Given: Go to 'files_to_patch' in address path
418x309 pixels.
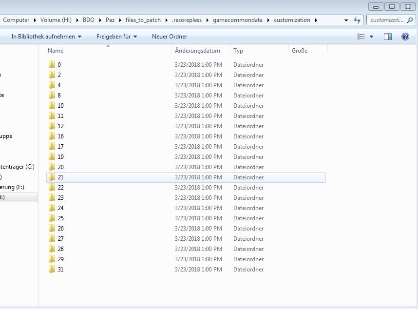Looking at the screenshot, I should 141,20.
